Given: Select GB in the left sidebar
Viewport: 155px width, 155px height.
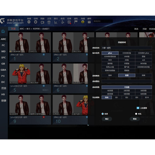Looking at the screenshot, I should pyautogui.click(x=3, y=64).
